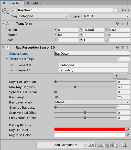The image size is (131, 150).
Task: Collapse the Transform component foldout
Action: [3, 24]
